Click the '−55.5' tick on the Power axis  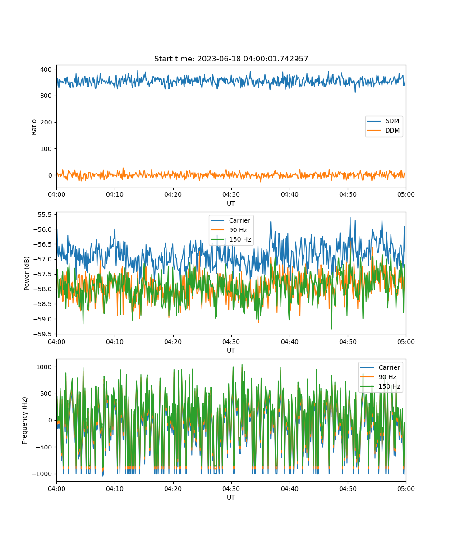[x=44, y=215]
